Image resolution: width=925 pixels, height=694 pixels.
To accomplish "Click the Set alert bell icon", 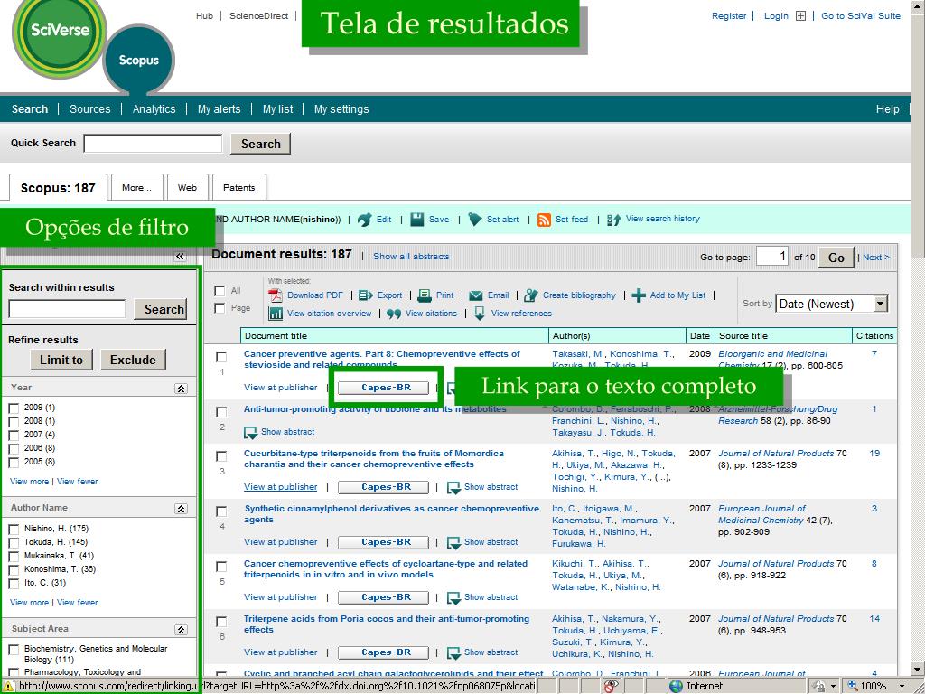I will tap(475, 220).
